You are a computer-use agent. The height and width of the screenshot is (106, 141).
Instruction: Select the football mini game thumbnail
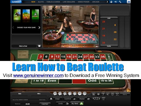point(35,14)
